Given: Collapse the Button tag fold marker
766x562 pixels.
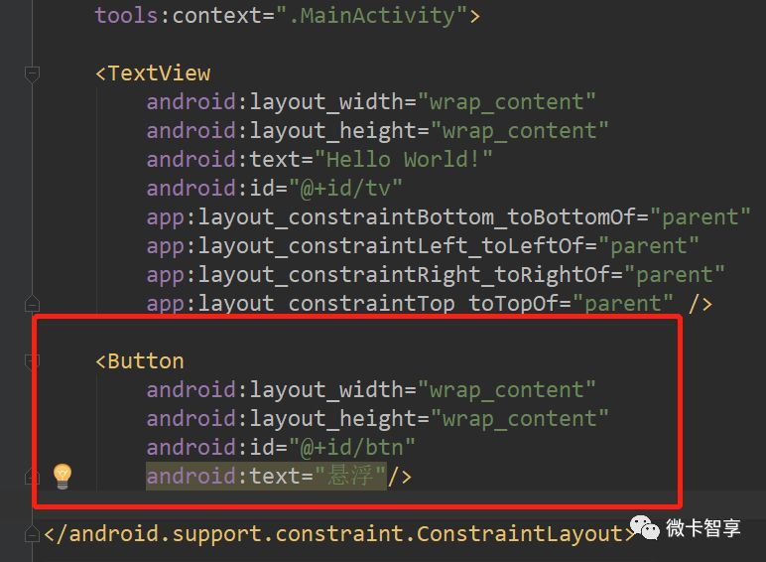Looking at the screenshot, I should [x=32, y=361].
